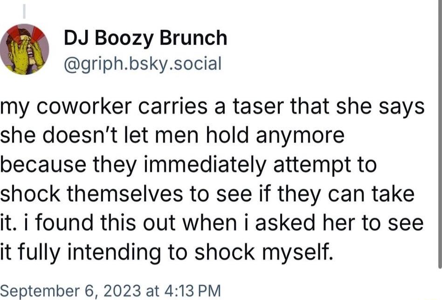Click the September 6, 2023 timestamp
Screen dimensions: 442x300
[x=110, y=290]
